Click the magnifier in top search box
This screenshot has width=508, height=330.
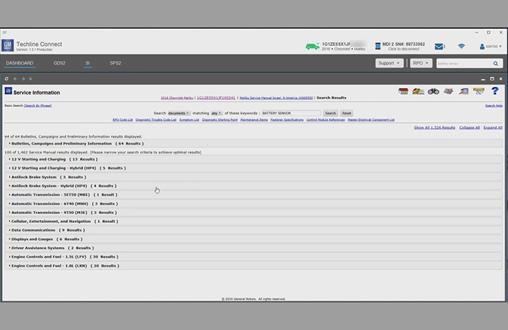[496, 64]
